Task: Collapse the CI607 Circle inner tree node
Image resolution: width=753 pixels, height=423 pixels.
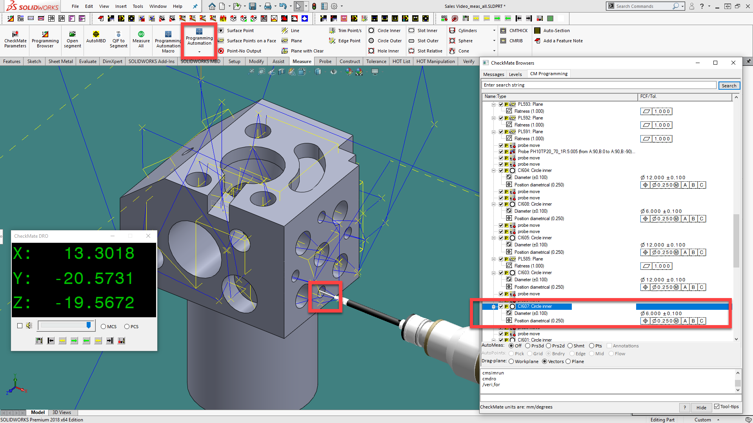Action: [493, 307]
